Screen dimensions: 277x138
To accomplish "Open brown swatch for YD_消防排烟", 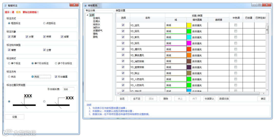I will [189, 61].
